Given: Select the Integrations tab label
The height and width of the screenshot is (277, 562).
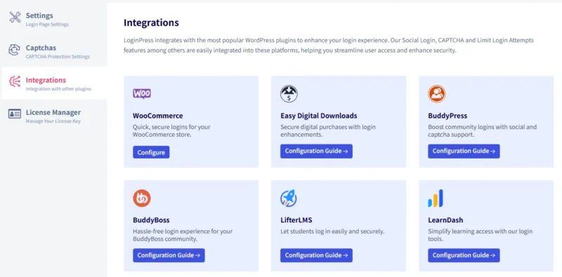Looking at the screenshot, I should coord(46,80).
